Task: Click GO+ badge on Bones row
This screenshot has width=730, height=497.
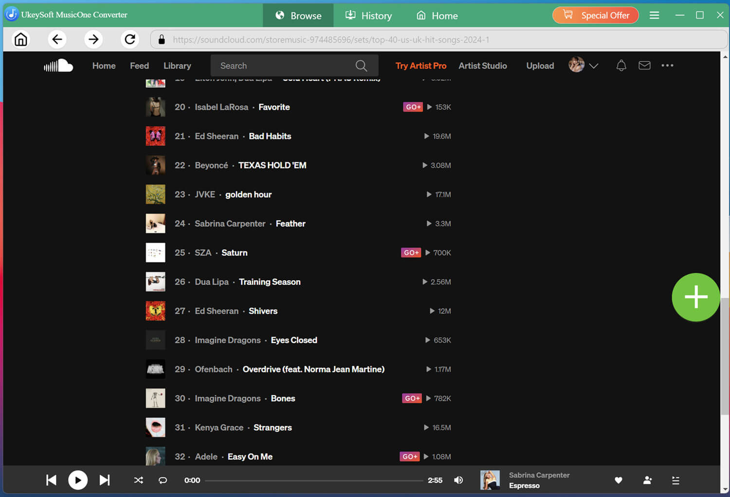Action: [x=412, y=399]
